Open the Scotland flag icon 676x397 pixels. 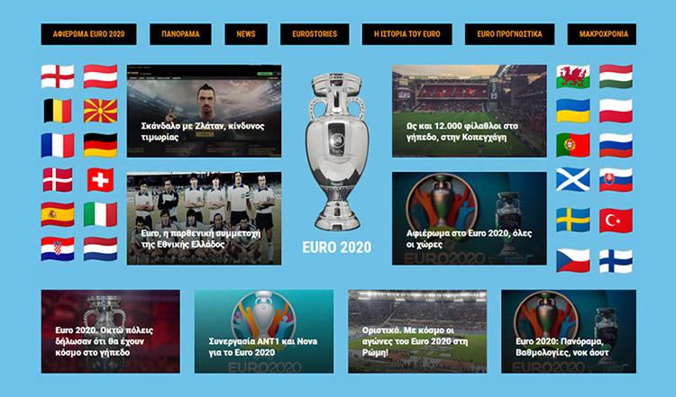(x=573, y=179)
